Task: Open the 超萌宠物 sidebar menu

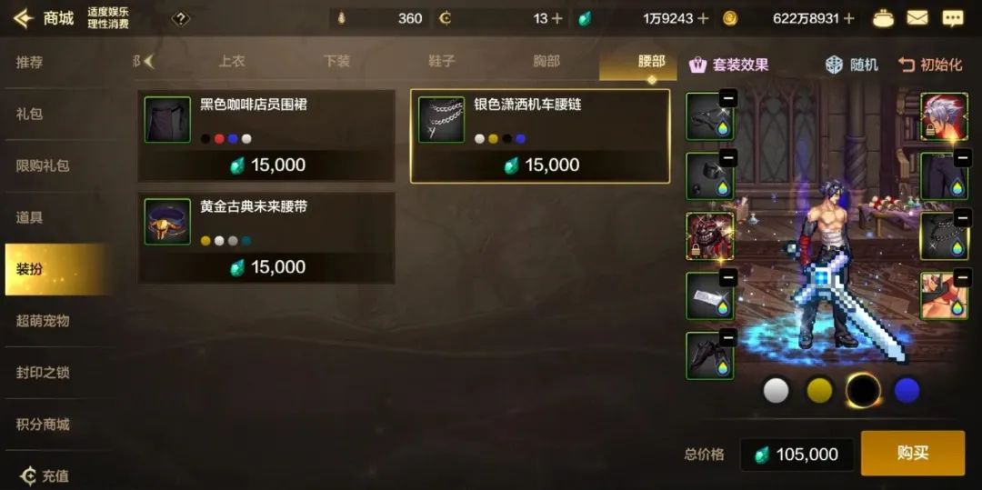Action: coord(43,320)
